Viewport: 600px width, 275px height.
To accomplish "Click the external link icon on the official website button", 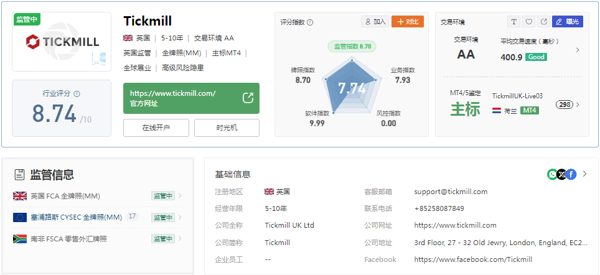I will click(x=248, y=98).
